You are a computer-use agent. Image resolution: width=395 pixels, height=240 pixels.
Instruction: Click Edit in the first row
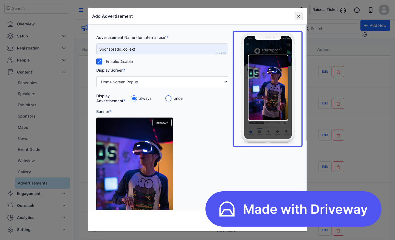[x=325, y=72]
